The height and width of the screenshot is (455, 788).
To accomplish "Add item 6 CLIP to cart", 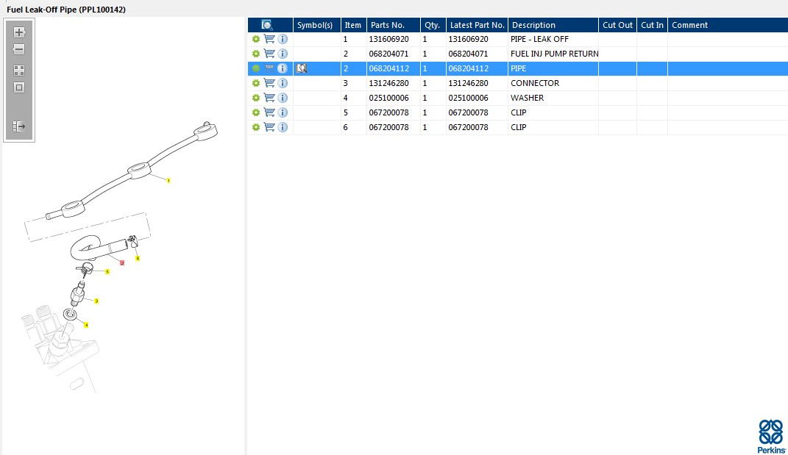I will click(x=269, y=126).
